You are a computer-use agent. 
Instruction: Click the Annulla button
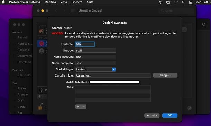click(x=152, y=115)
